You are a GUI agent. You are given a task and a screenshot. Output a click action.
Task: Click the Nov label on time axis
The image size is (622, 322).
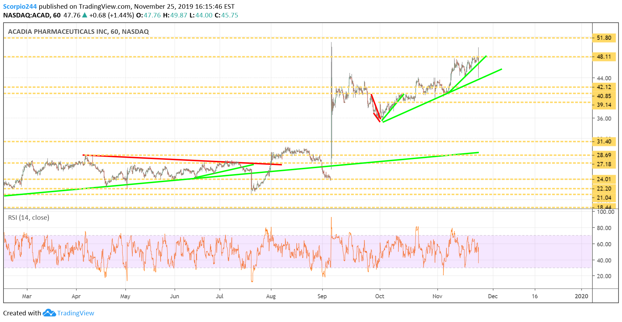pyautogui.click(x=437, y=296)
